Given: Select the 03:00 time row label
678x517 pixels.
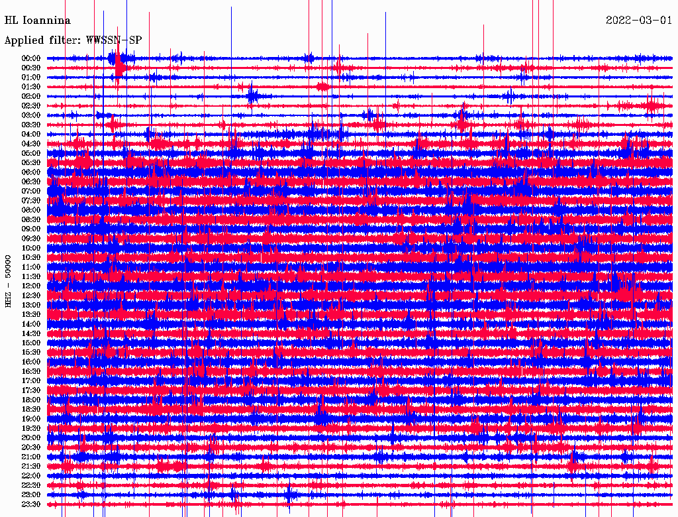Looking at the screenshot, I should click(31, 115).
